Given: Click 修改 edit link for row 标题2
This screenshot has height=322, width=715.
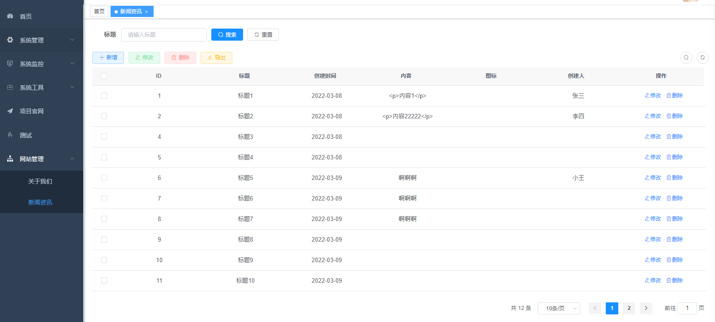Looking at the screenshot, I should tap(653, 116).
